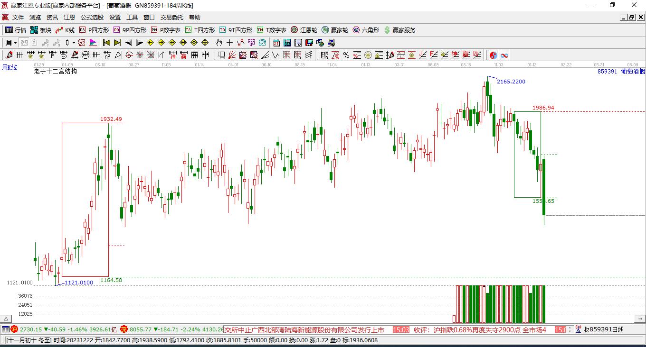Open the 公式选股 menu
The width and height of the screenshot is (646, 347).
coord(92,18)
